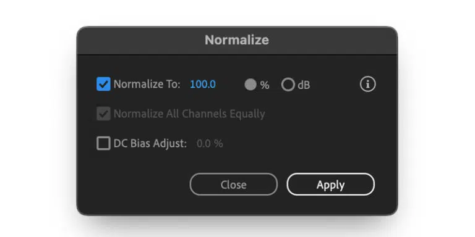475x237 pixels.
Task: Click the 0.0 % DC bias value
Action: click(x=210, y=144)
